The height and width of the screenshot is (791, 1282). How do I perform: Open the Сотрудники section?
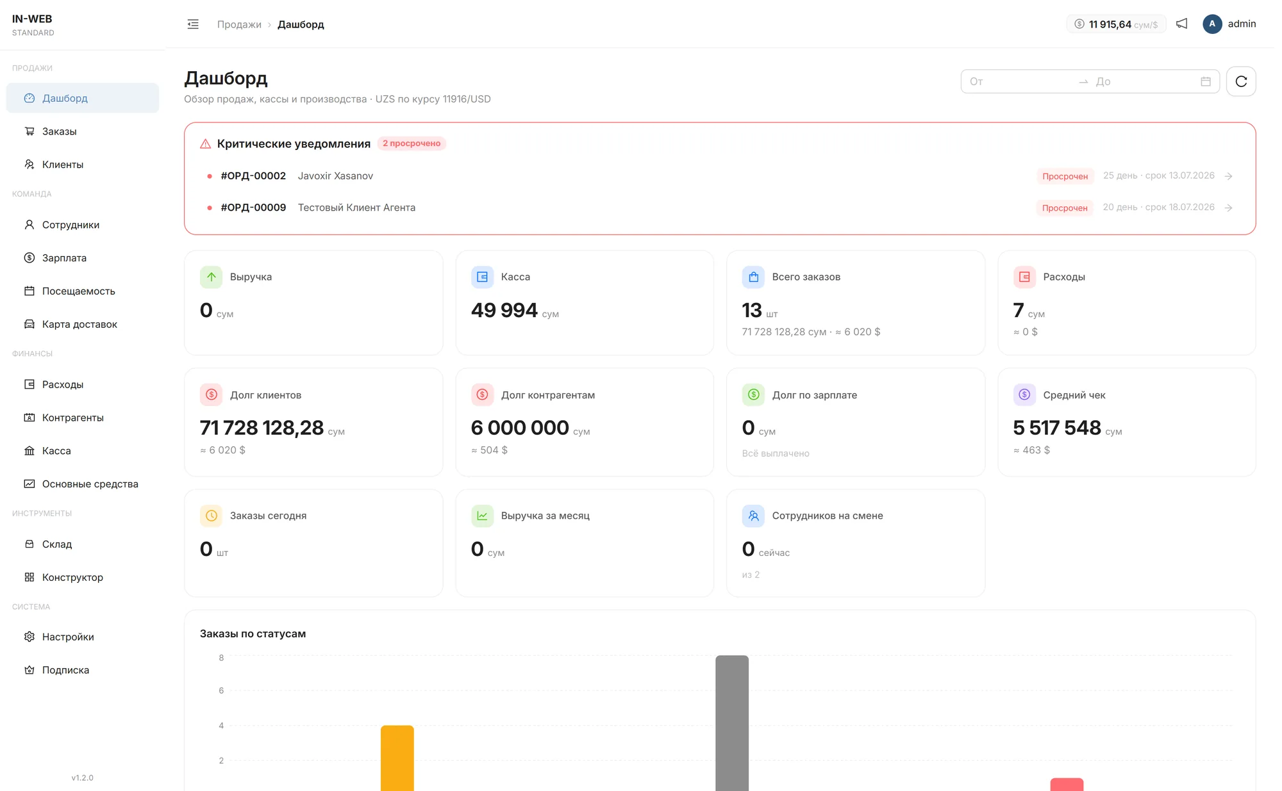tap(83, 225)
